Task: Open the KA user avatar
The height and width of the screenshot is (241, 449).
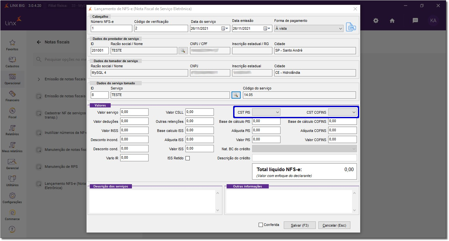Action: 433,21
